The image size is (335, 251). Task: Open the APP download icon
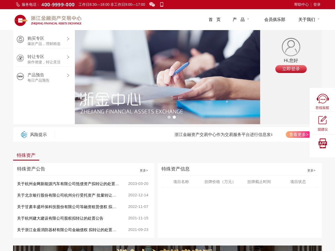[322, 143]
